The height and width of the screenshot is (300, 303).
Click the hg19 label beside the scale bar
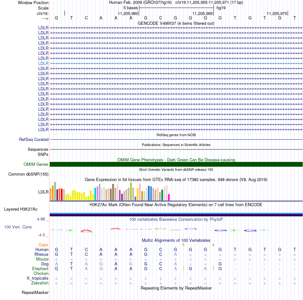tap(221, 8)
